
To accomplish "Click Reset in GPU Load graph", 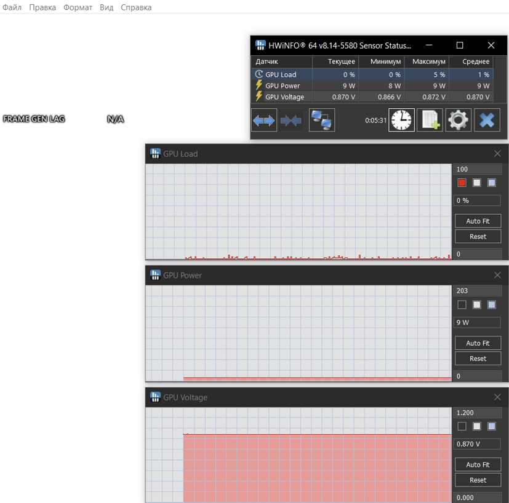I will tap(478, 236).
